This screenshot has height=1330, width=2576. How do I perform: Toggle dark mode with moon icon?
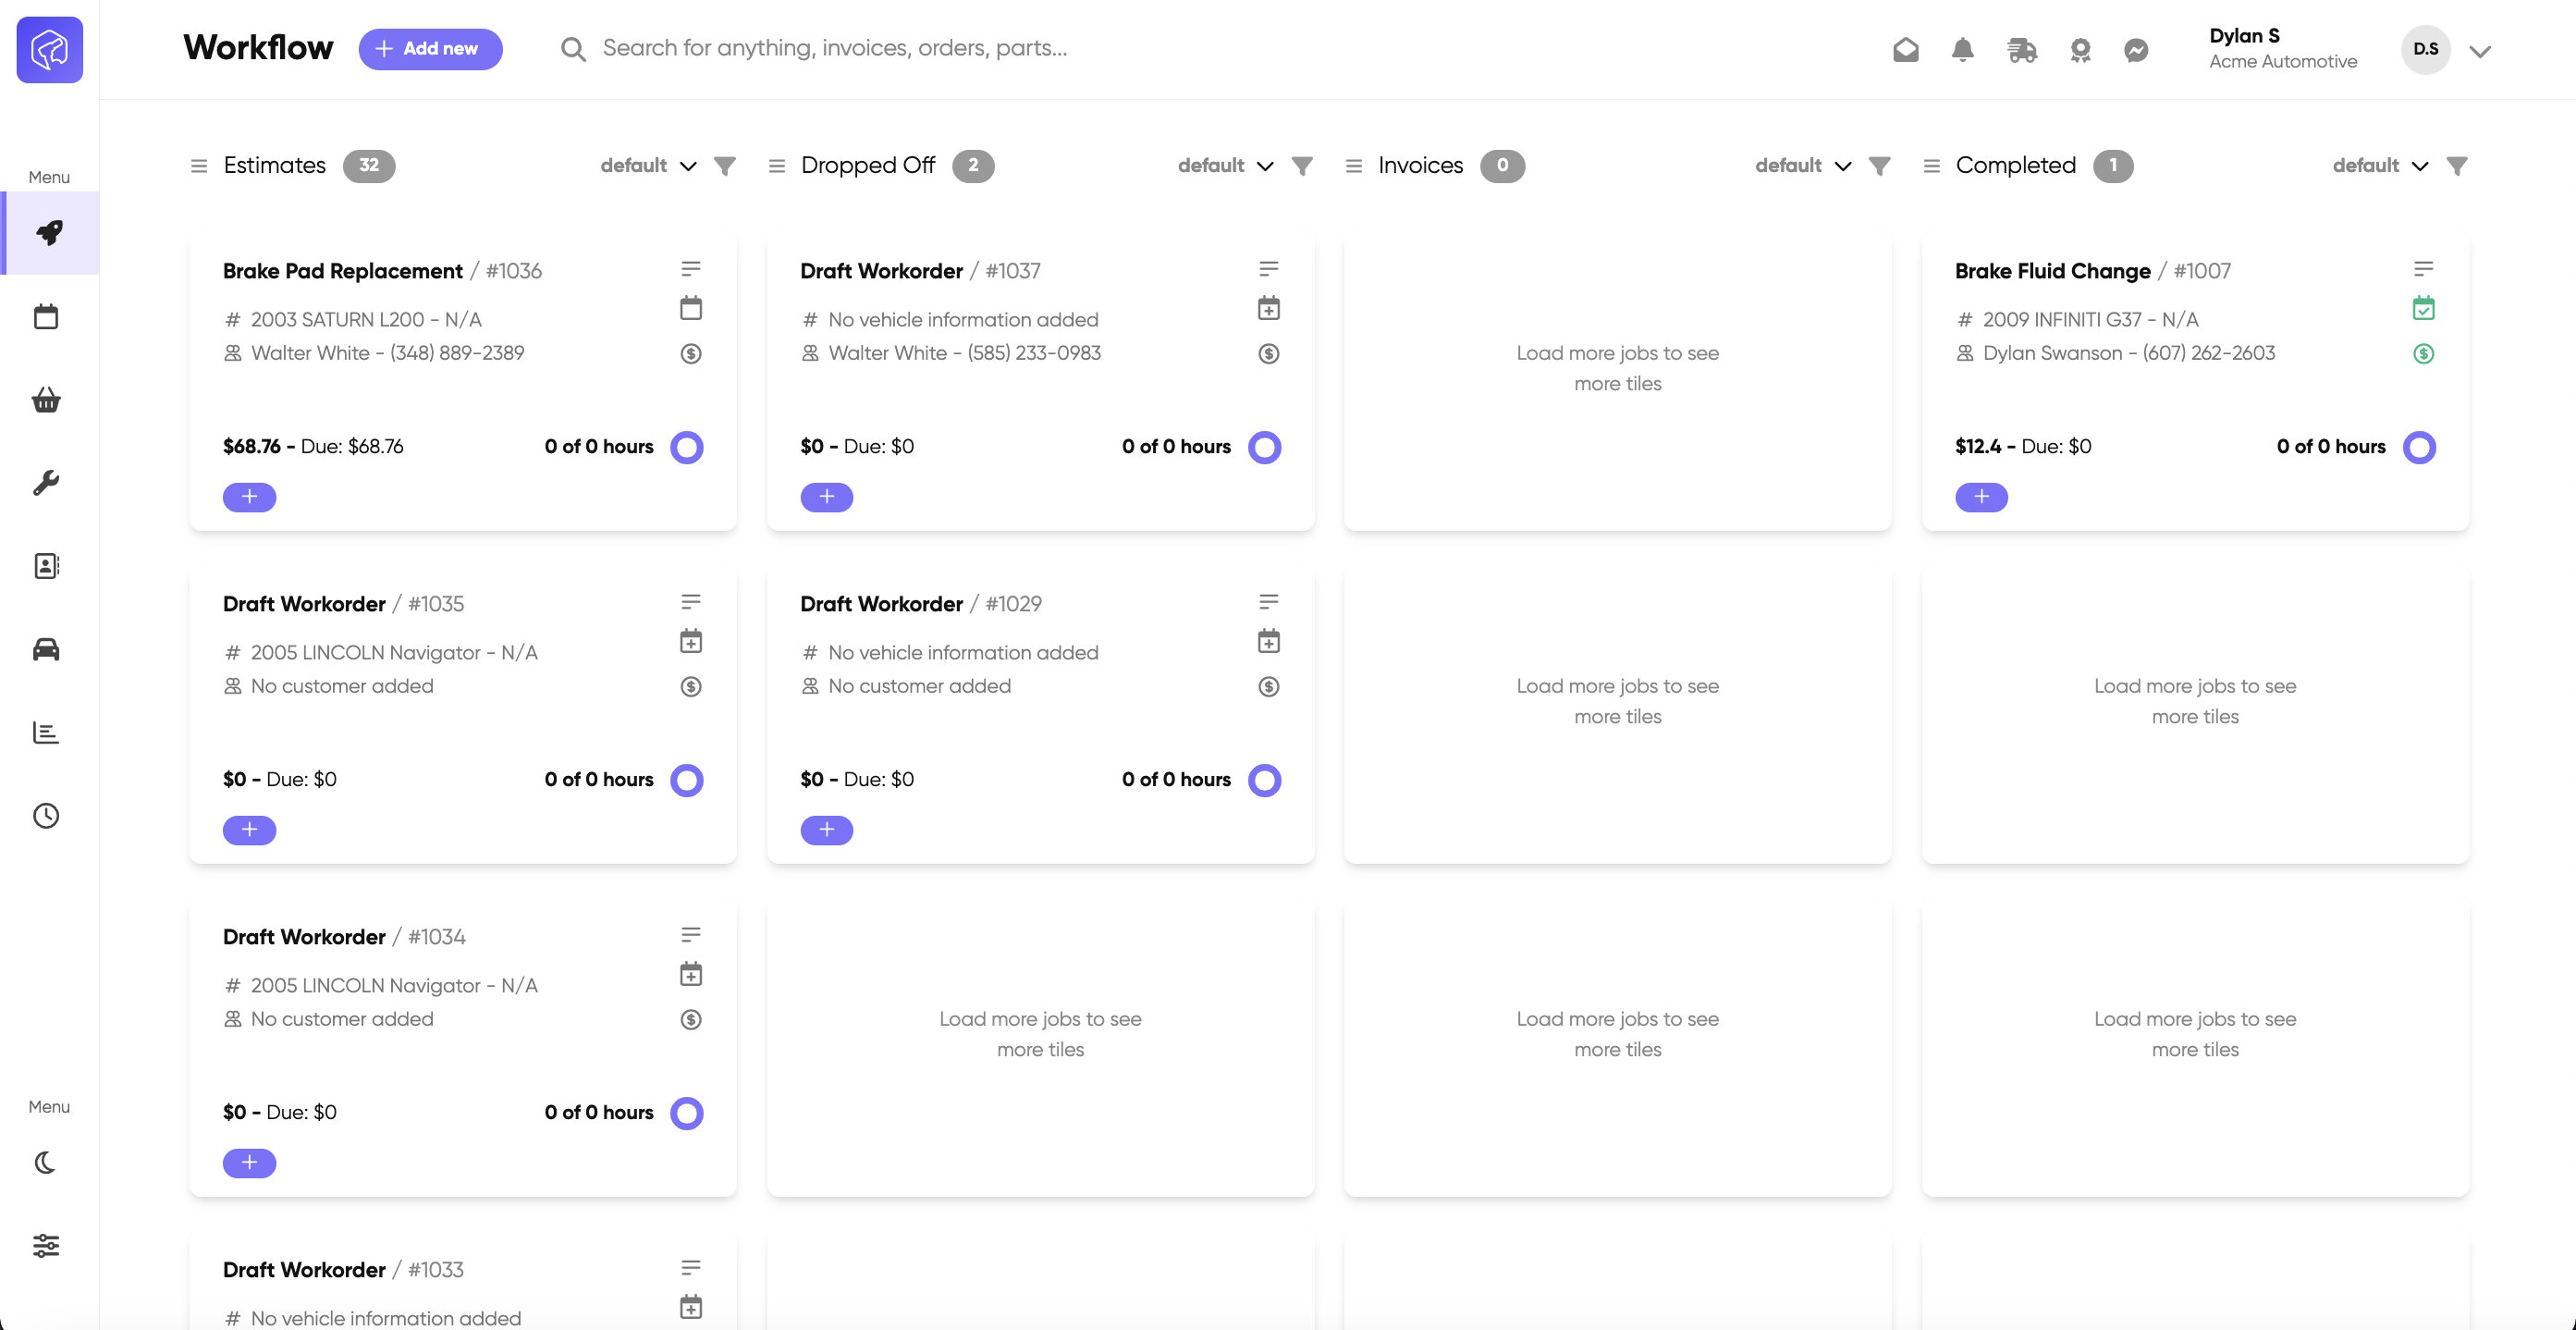point(46,1163)
